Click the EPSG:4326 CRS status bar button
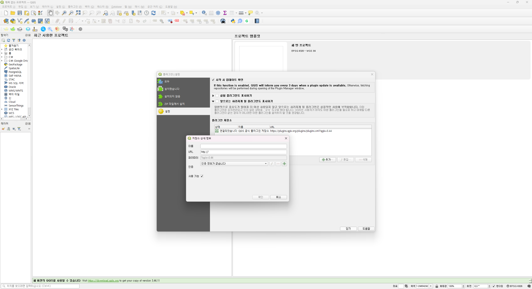532x289 pixels. coord(514,286)
